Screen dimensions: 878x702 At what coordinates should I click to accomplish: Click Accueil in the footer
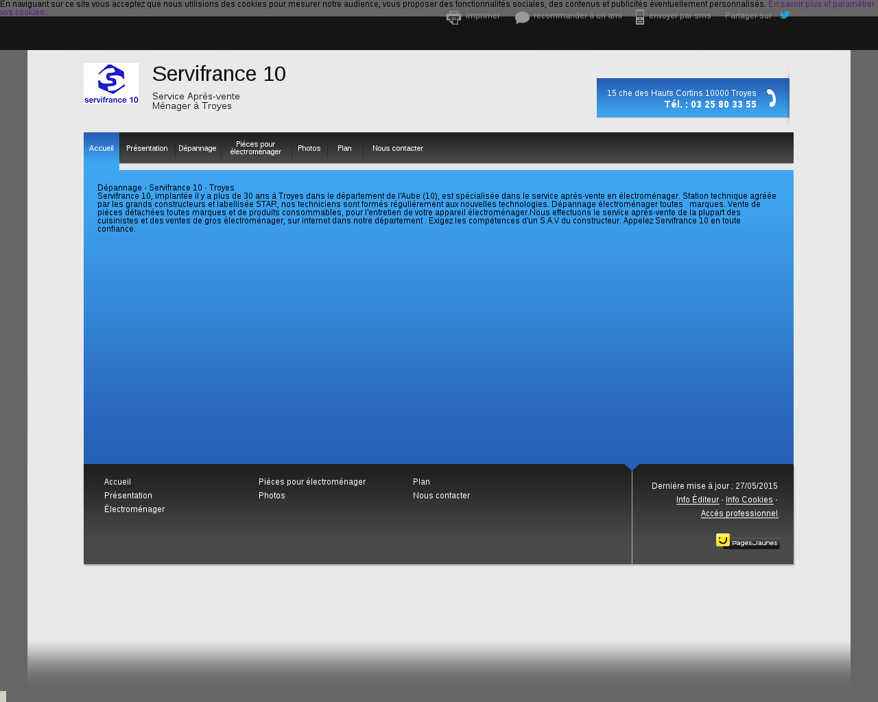click(117, 482)
